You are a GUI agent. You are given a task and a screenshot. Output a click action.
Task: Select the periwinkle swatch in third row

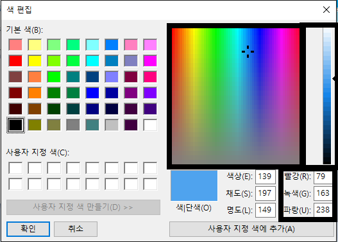(x=112, y=77)
